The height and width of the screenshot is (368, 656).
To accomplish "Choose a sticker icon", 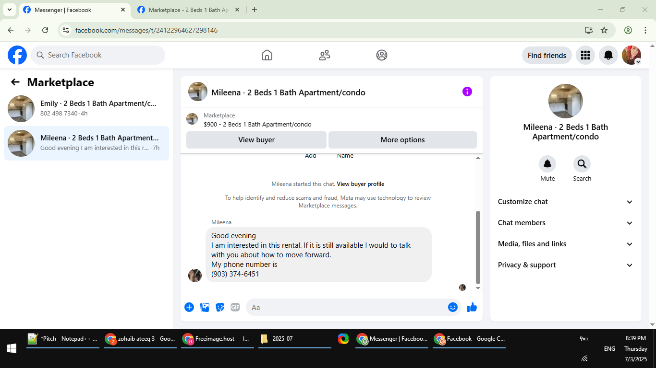I will (220, 307).
